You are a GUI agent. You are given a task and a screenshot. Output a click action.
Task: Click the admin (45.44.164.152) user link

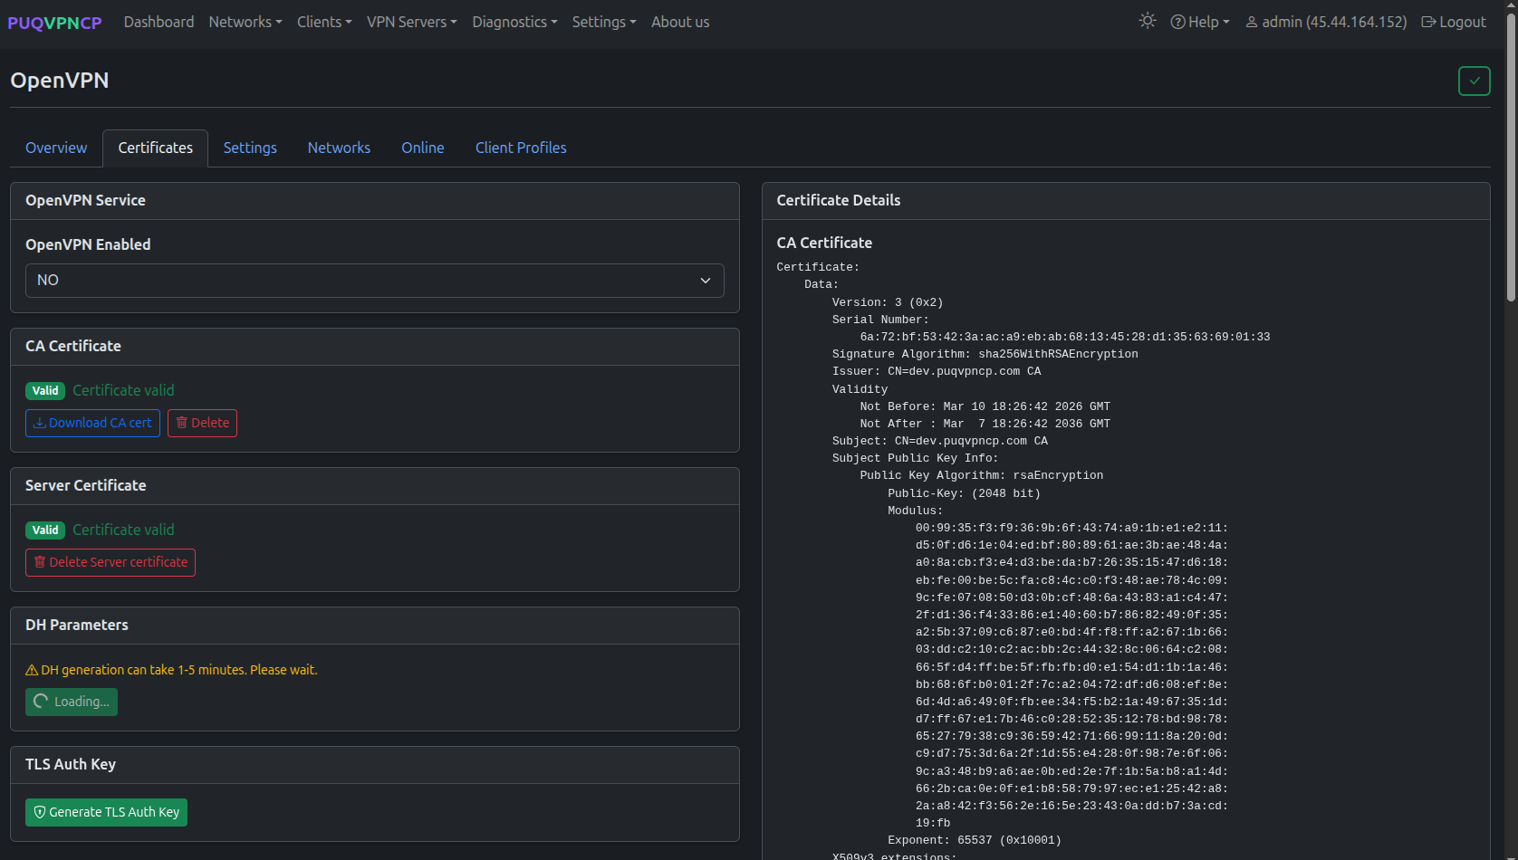click(x=1326, y=22)
